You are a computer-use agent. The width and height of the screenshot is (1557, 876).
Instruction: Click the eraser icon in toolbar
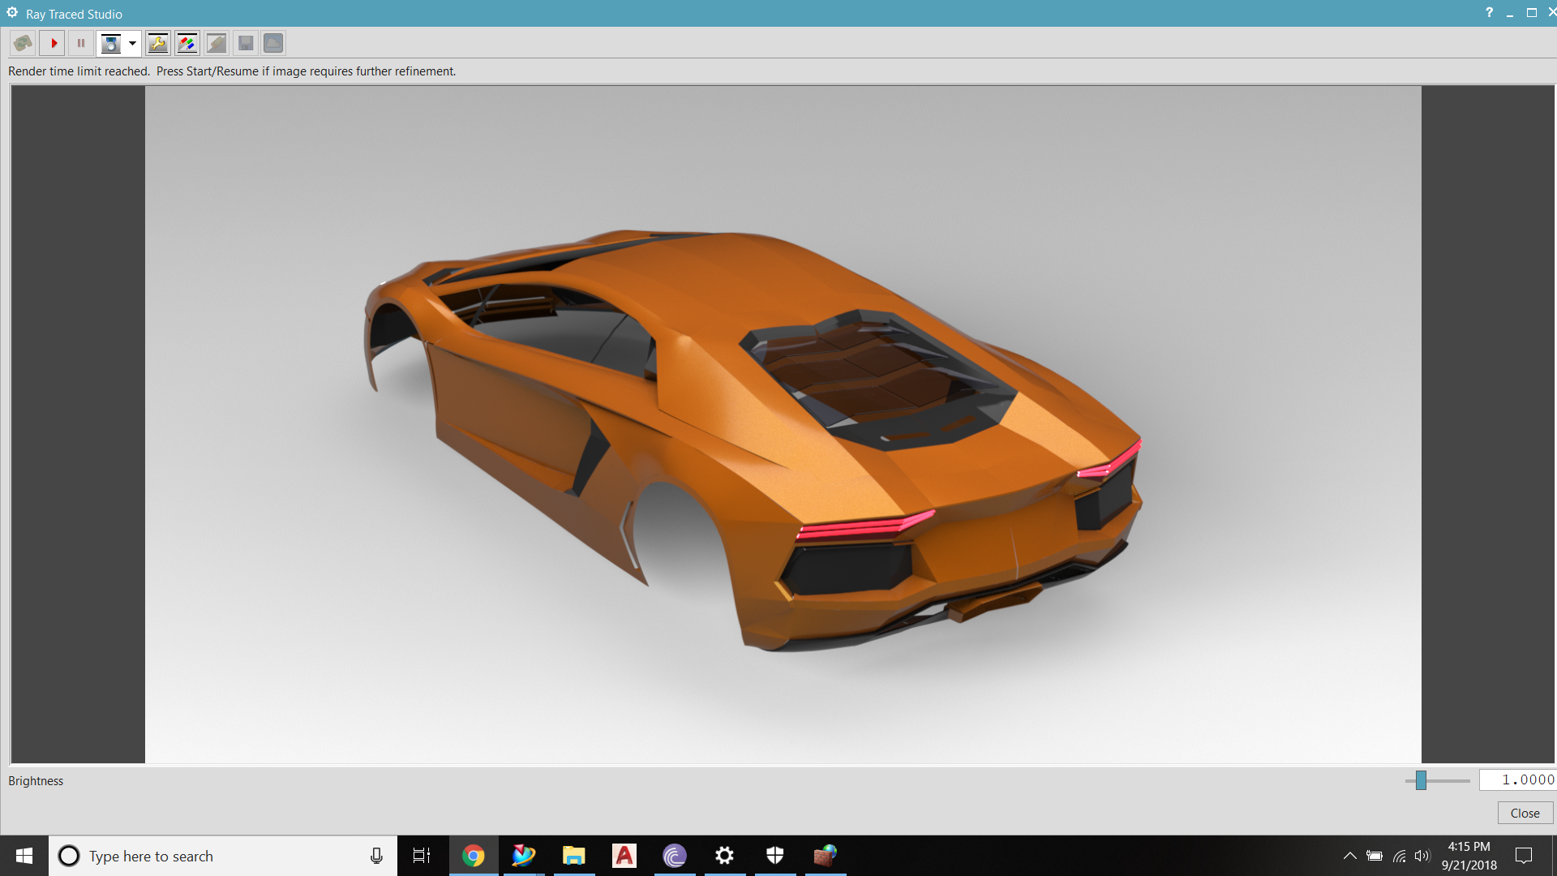[x=217, y=43]
